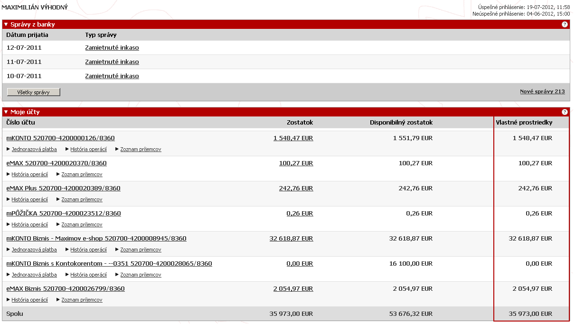This screenshot has width=575, height=331.
Task: Click Neúspešné prihlásenie timestamp text
Action: pyautogui.click(x=521, y=14)
